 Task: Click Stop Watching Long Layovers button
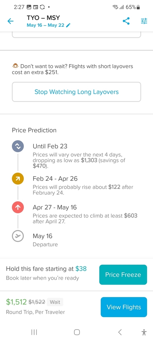[x=76, y=92]
